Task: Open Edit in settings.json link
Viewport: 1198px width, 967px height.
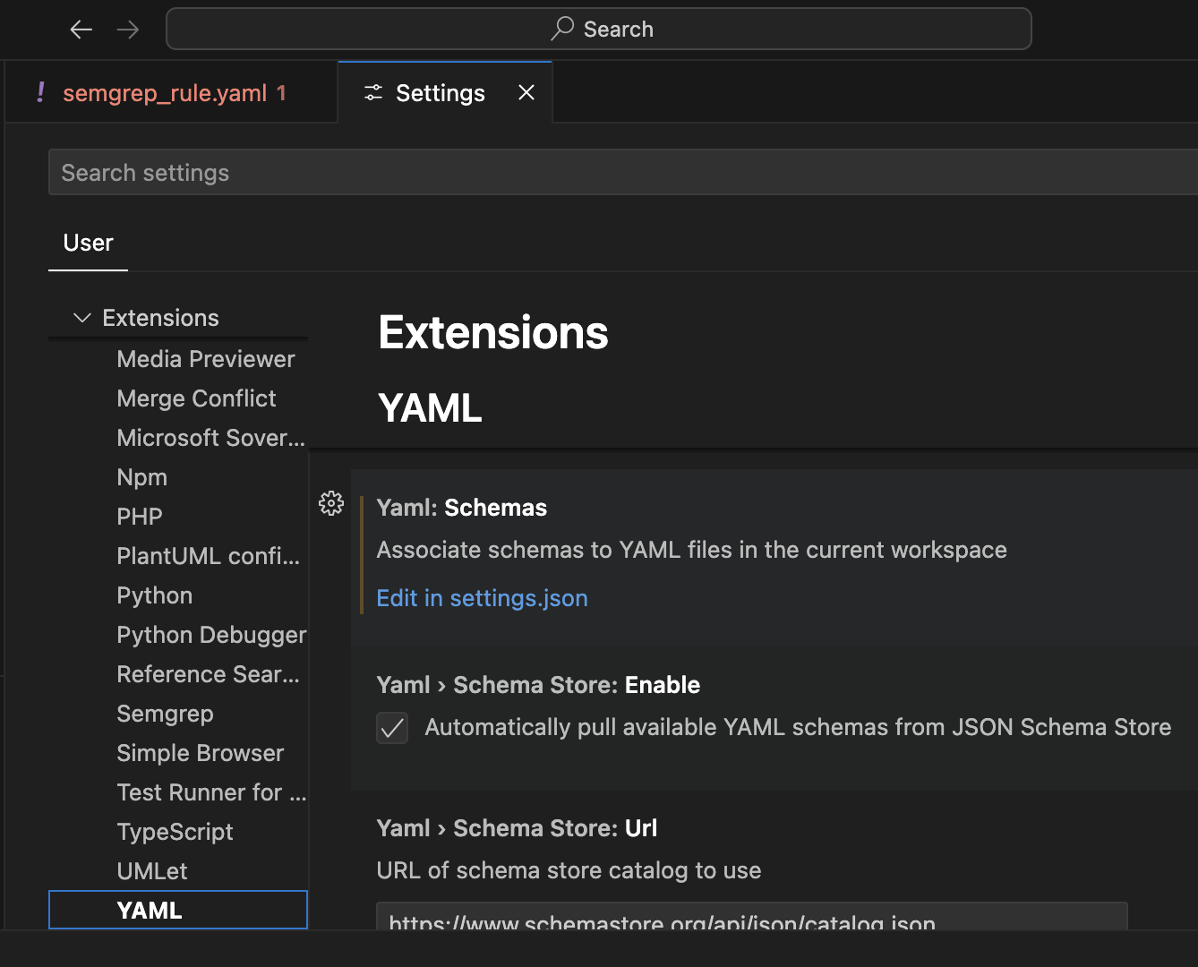Action: tap(482, 598)
